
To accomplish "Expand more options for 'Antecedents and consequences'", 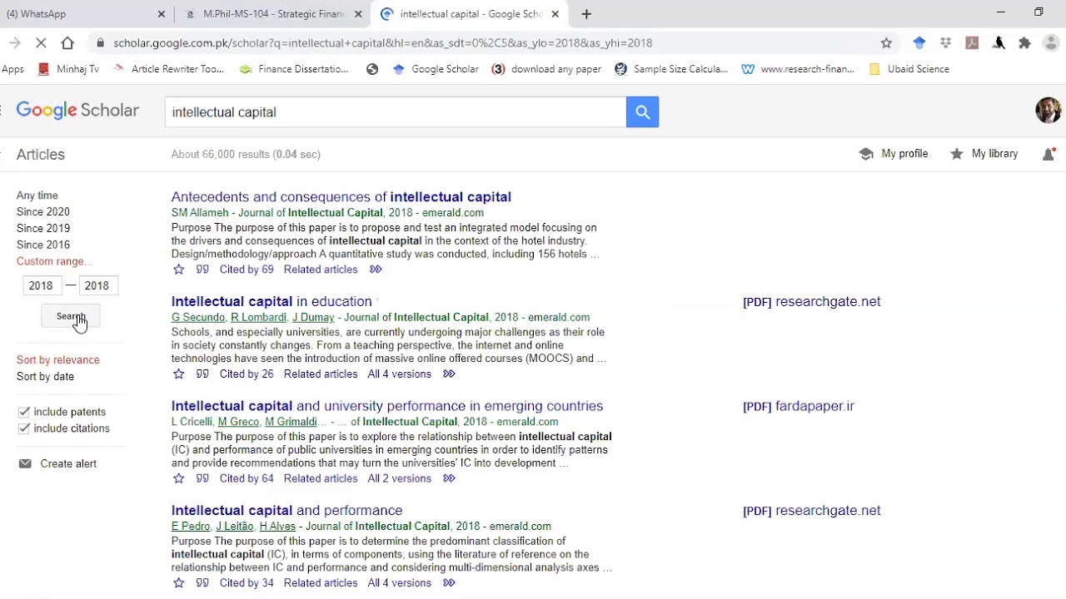I will click(376, 270).
